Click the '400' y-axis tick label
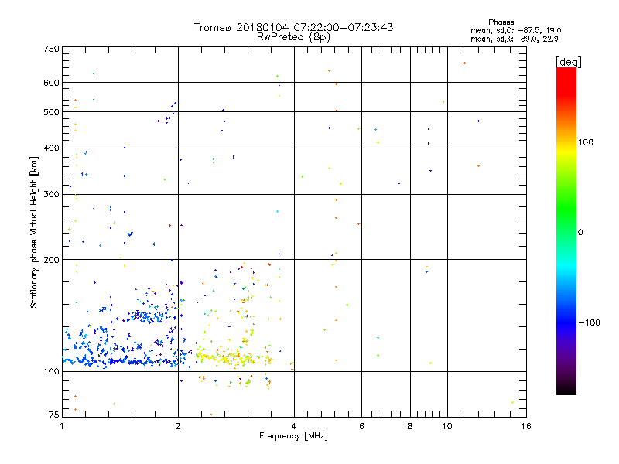The height and width of the screenshot is (464, 619). 51,148
